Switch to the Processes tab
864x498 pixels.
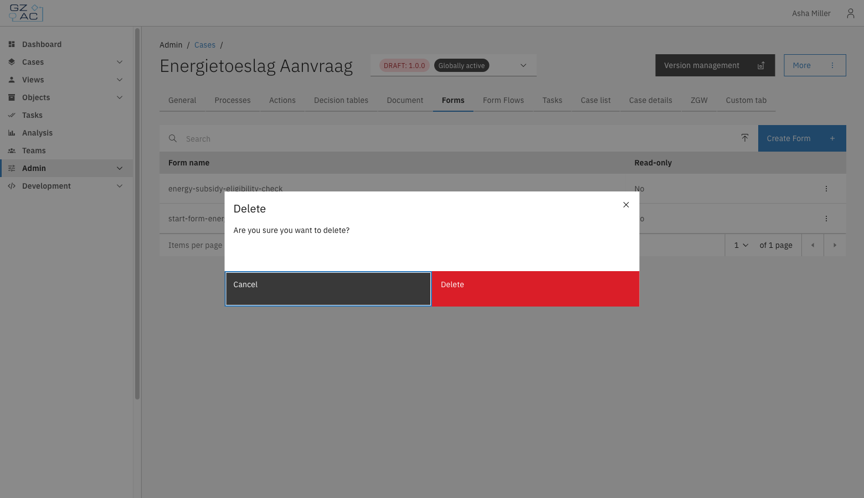233,100
